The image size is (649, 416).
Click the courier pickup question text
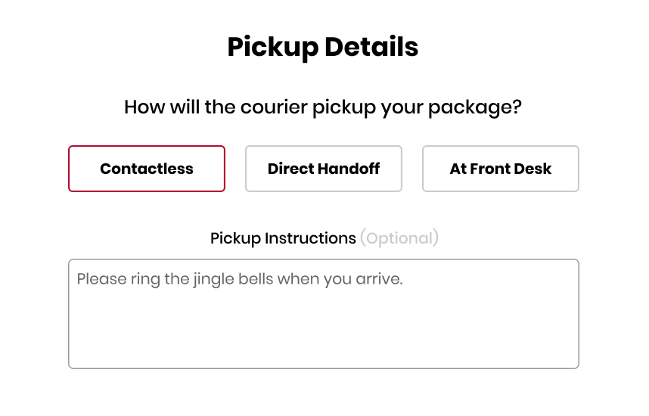(x=323, y=107)
